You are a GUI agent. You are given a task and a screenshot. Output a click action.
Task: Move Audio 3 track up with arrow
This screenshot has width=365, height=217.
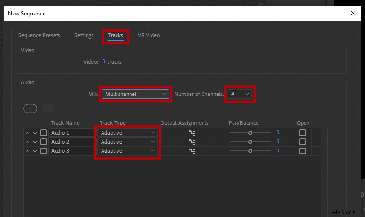[x=28, y=151]
